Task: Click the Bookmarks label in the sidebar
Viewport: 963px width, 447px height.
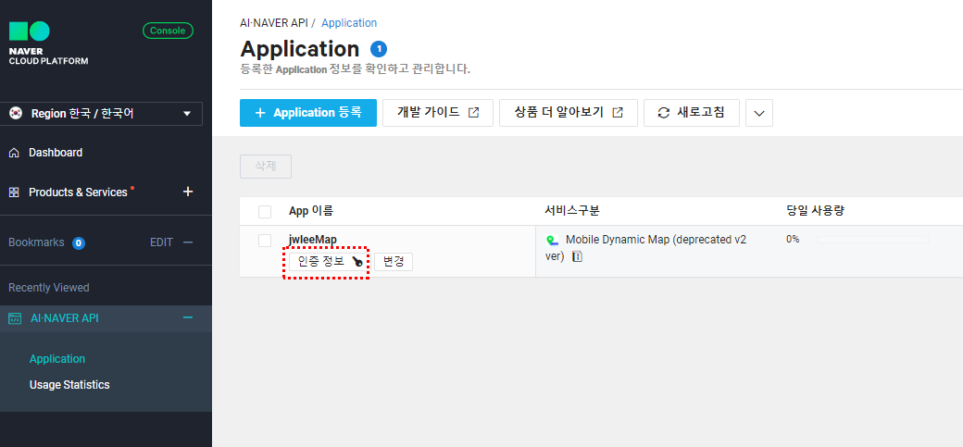Action: point(36,242)
